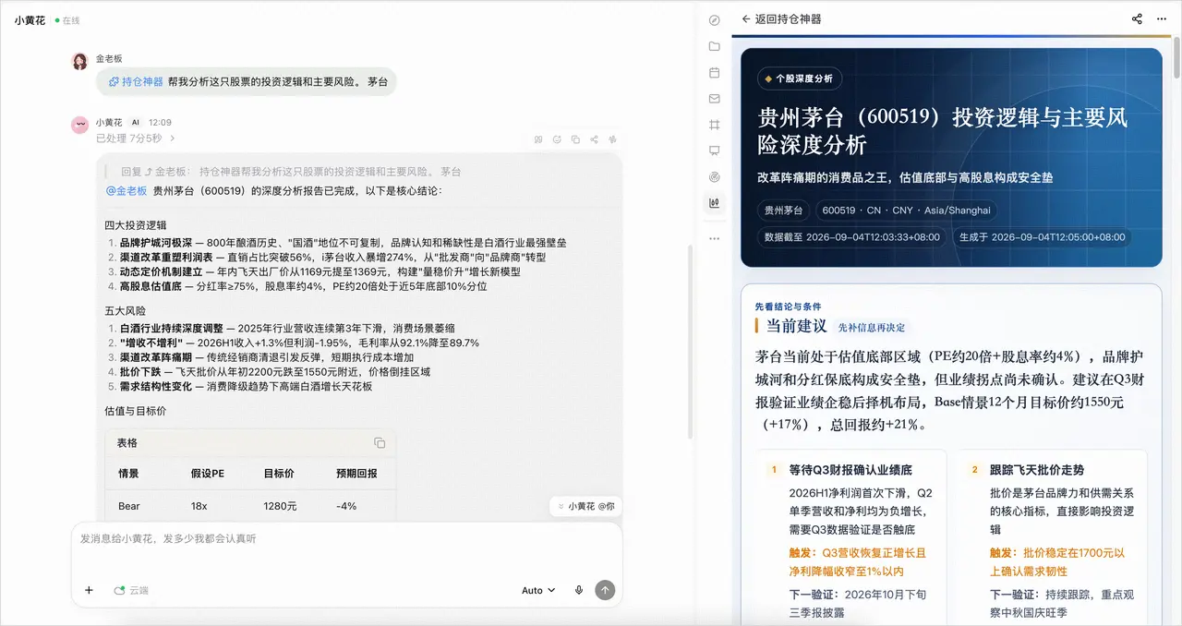Click the @金老板 mention in the reply
Screen dimensions: 1182x626
point(127,190)
